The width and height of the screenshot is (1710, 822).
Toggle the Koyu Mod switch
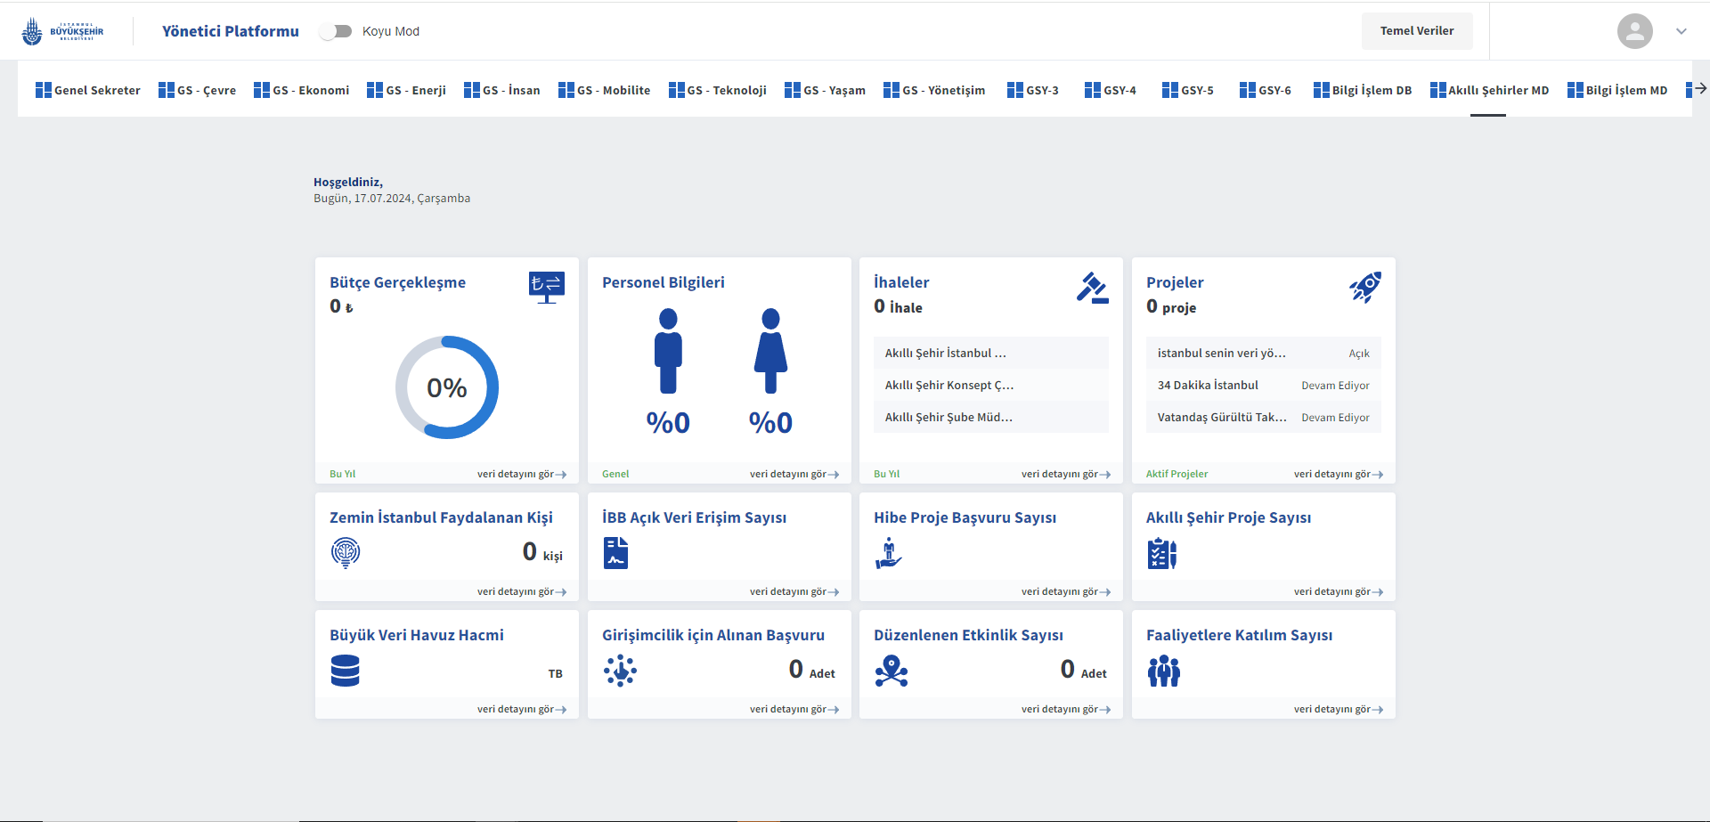pos(336,31)
